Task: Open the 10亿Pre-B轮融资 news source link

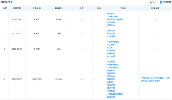Action: click(155, 79)
